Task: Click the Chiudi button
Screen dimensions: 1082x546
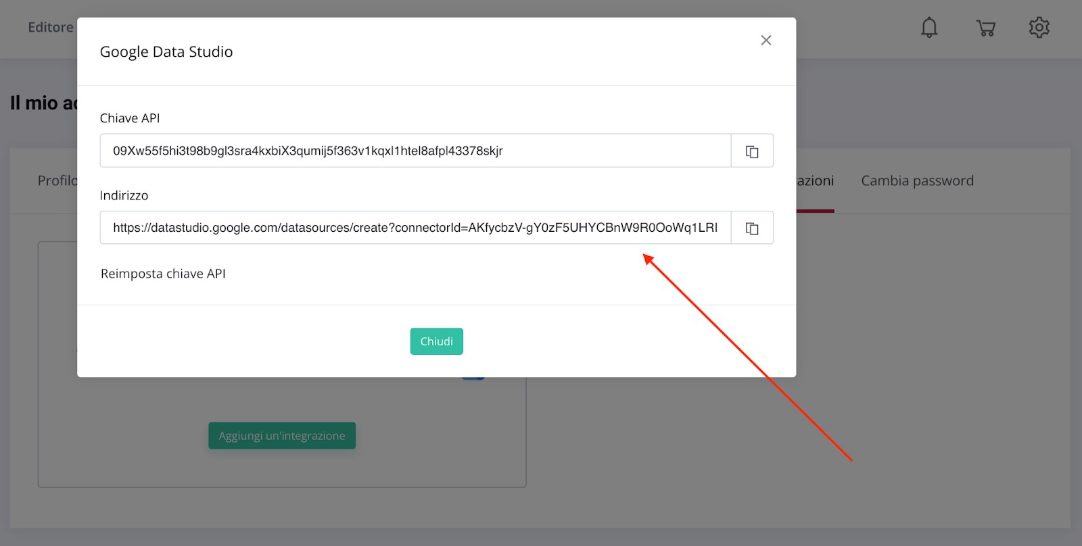Action: coord(437,341)
